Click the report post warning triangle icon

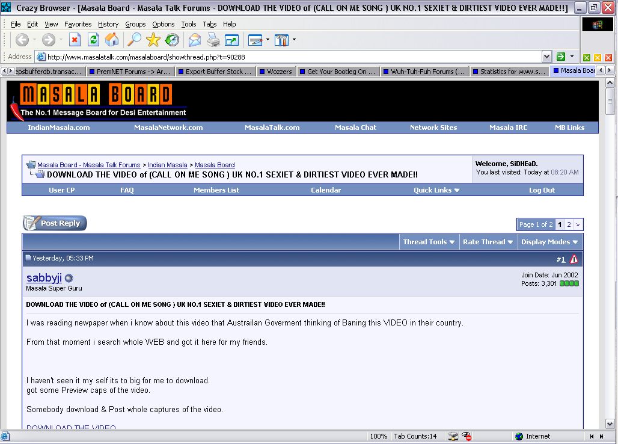574,259
